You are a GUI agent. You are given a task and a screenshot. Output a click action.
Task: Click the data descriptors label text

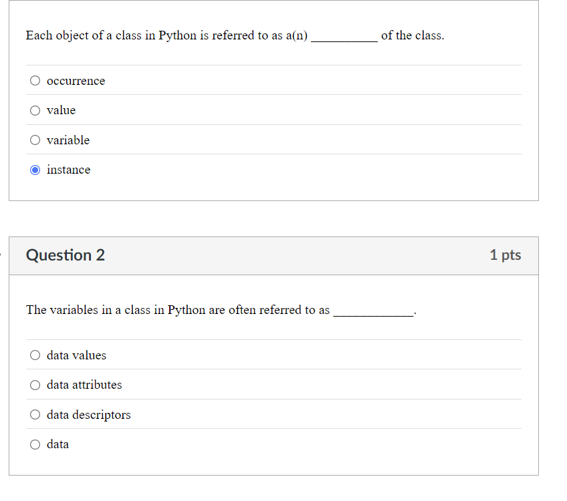pos(88,414)
